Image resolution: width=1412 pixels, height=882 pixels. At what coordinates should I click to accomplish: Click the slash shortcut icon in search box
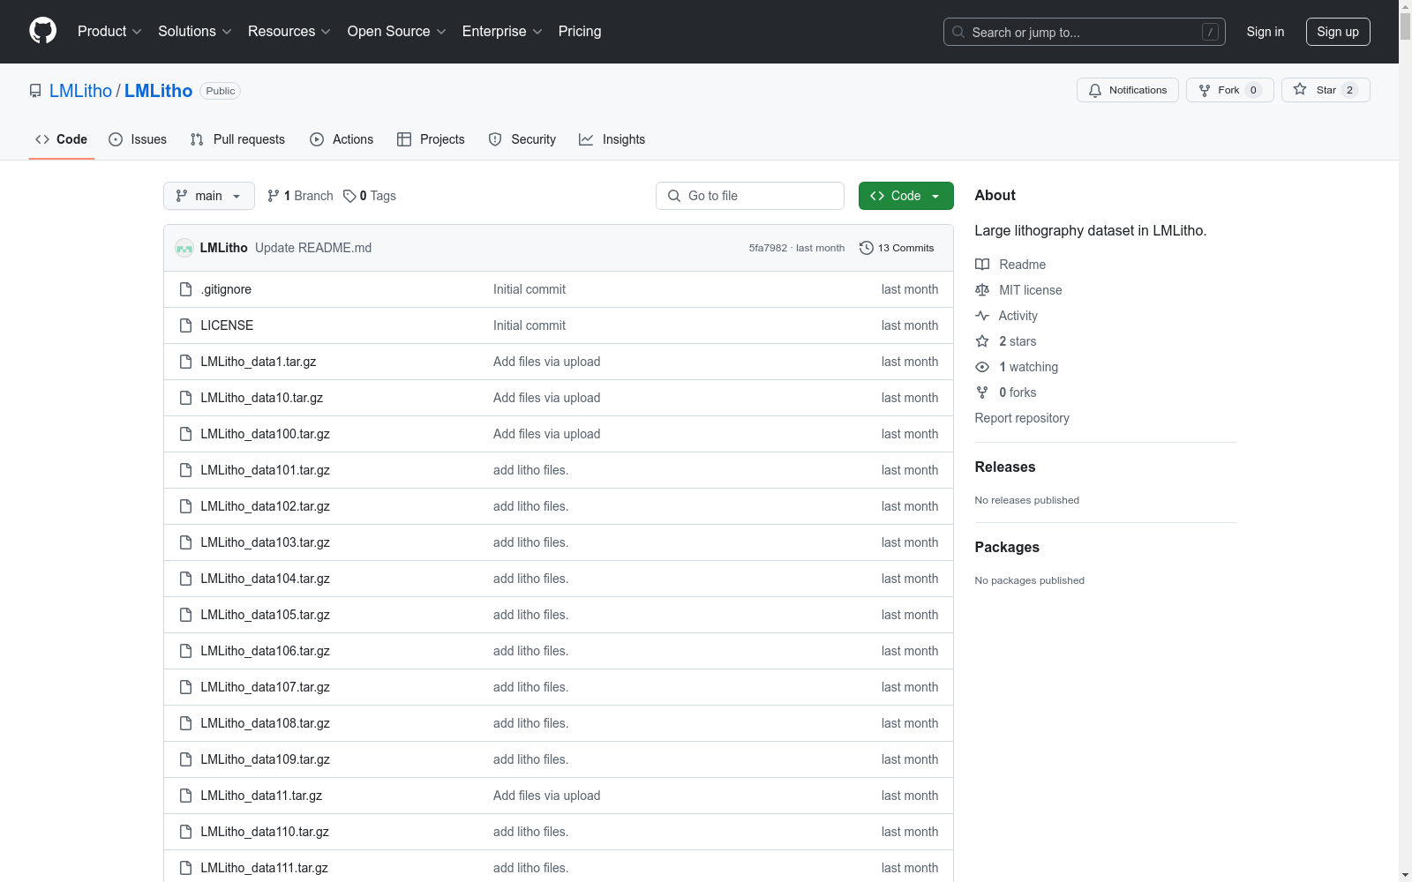coord(1210,32)
